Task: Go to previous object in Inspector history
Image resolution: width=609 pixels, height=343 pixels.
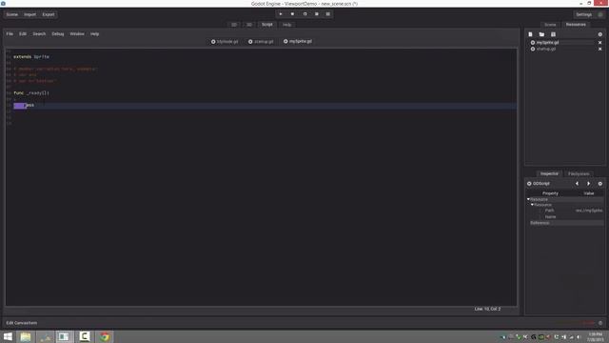Action: click(x=578, y=184)
